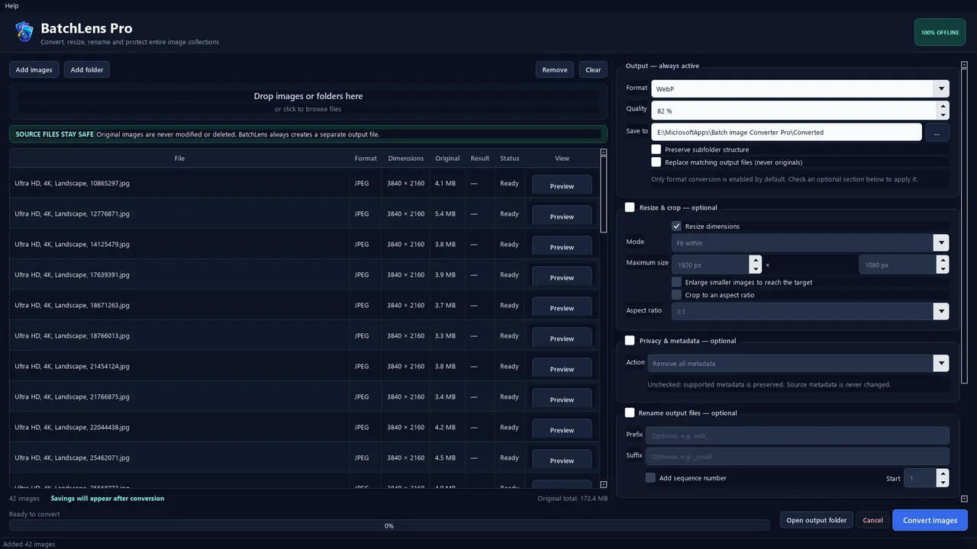Open output folder
The height and width of the screenshot is (549, 977).
click(817, 520)
